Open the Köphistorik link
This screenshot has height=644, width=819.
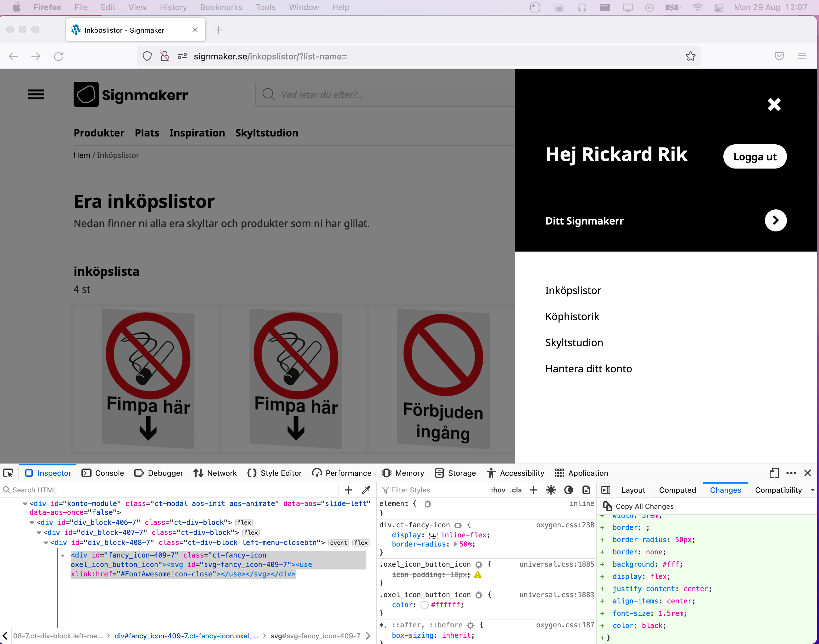click(x=572, y=316)
